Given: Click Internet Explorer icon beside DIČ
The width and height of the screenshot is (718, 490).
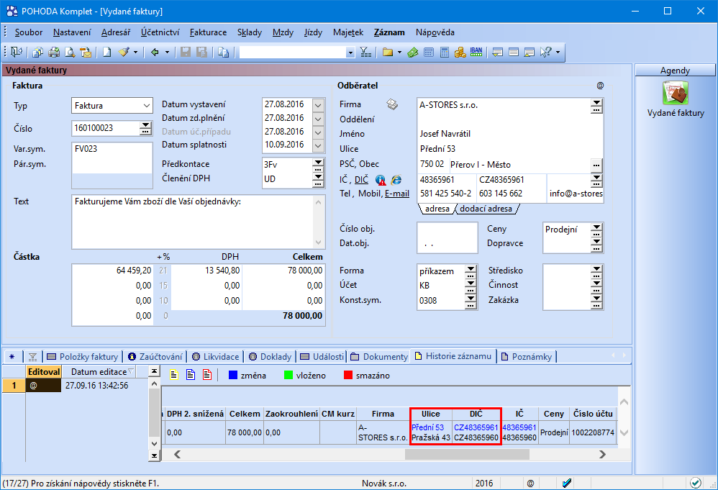Looking at the screenshot, I should pyautogui.click(x=396, y=180).
